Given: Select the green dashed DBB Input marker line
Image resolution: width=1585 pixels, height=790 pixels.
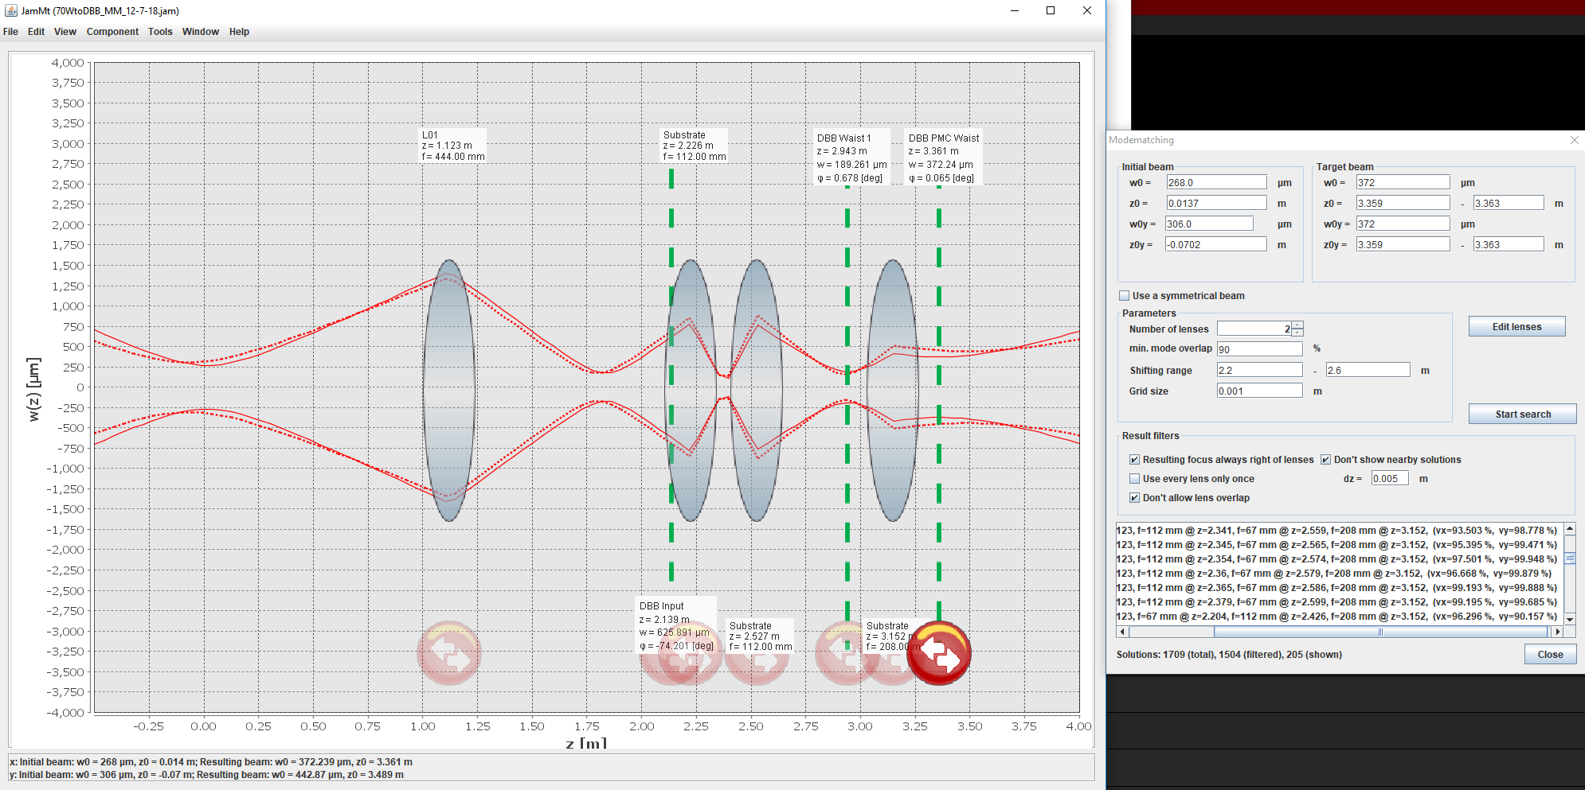Looking at the screenshot, I should [671, 374].
